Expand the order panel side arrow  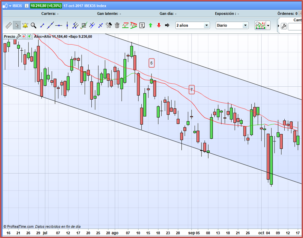tap(279, 26)
